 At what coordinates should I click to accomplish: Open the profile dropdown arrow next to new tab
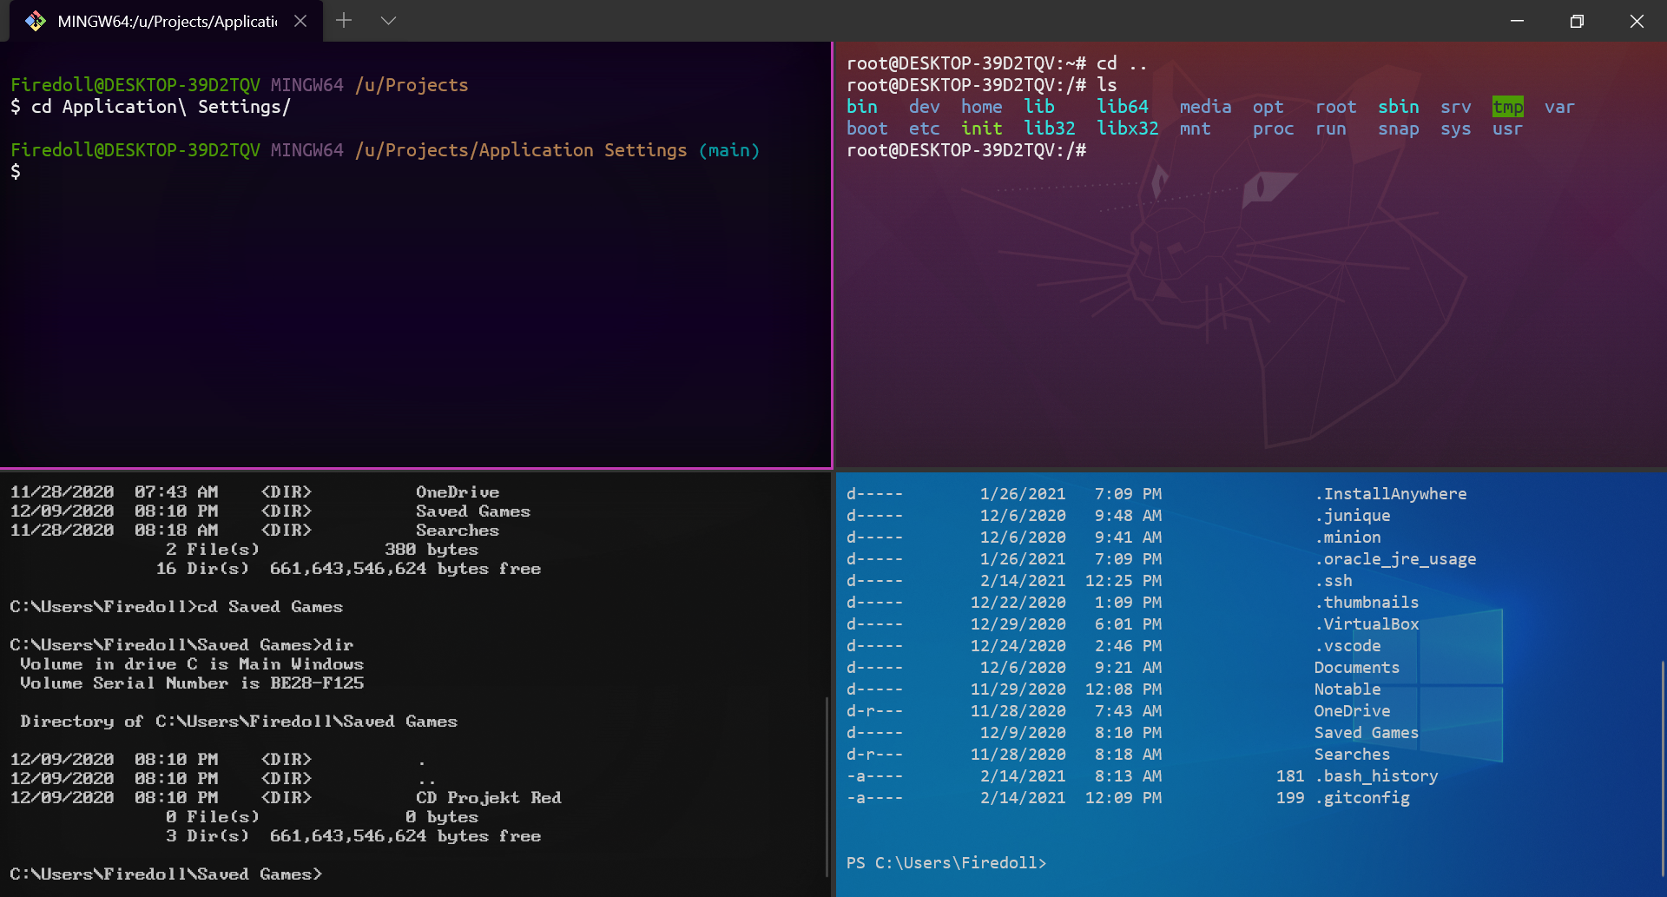coord(388,21)
